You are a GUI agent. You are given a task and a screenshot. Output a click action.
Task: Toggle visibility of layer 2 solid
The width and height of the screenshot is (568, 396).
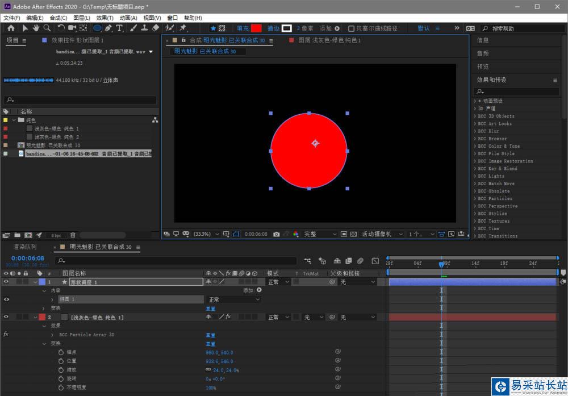(7, 317)
